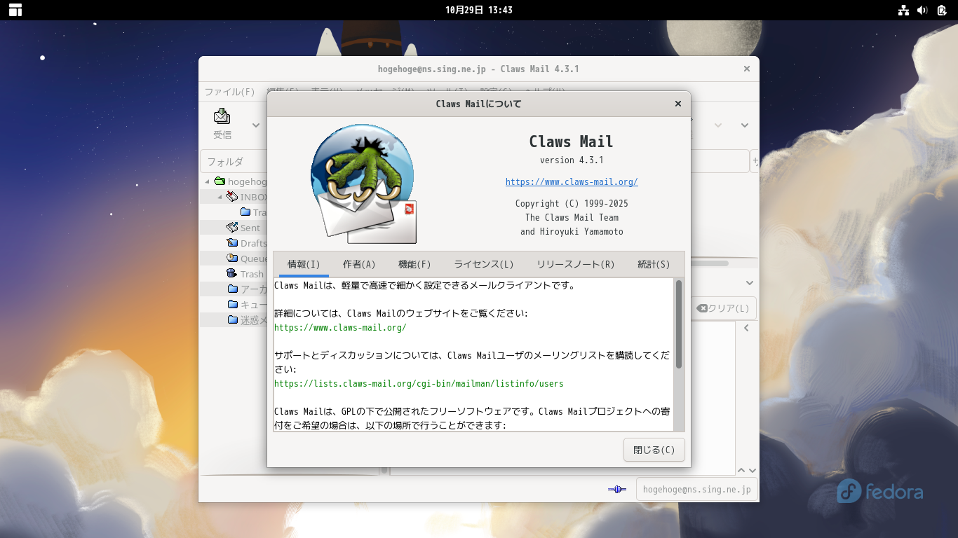Click the クリア(L) button in main window
Viewport: 958px width, 538px height.
click(723, 308)
